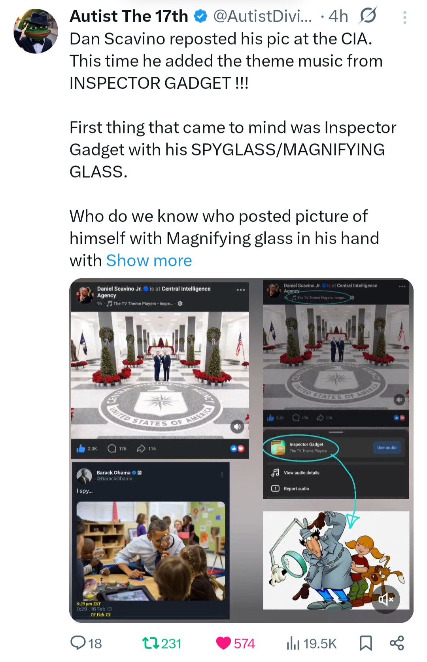Open the three-dot post options menu

404,17
